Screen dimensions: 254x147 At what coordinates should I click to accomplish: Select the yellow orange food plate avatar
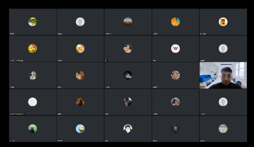pyautogui.click(x=80, y=48)
